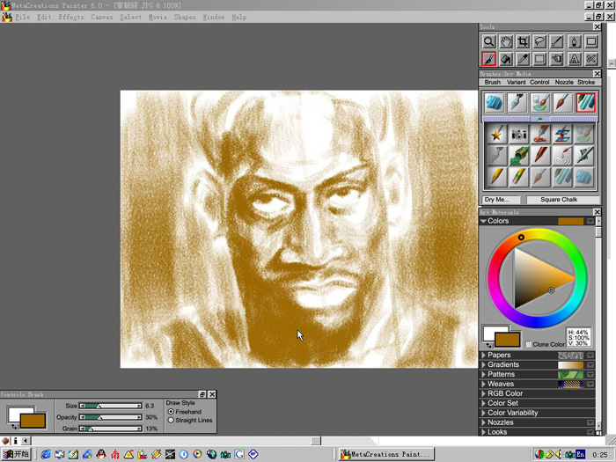Expand the Color Variability section
616x462 pixels.
point(484,413)
